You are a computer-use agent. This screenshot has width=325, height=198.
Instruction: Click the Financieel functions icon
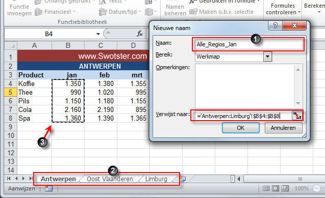[x=39, y=12]
